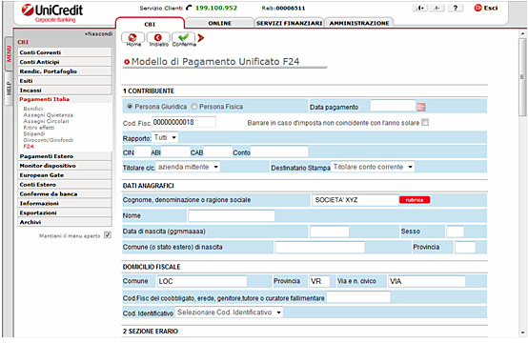Click Pagamenti Italia menu heading

tap(45, 99)
